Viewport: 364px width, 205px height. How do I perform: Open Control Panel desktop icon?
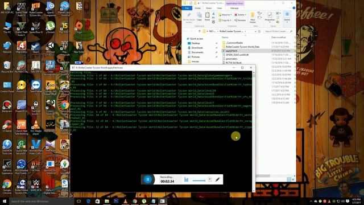[7, 87]
